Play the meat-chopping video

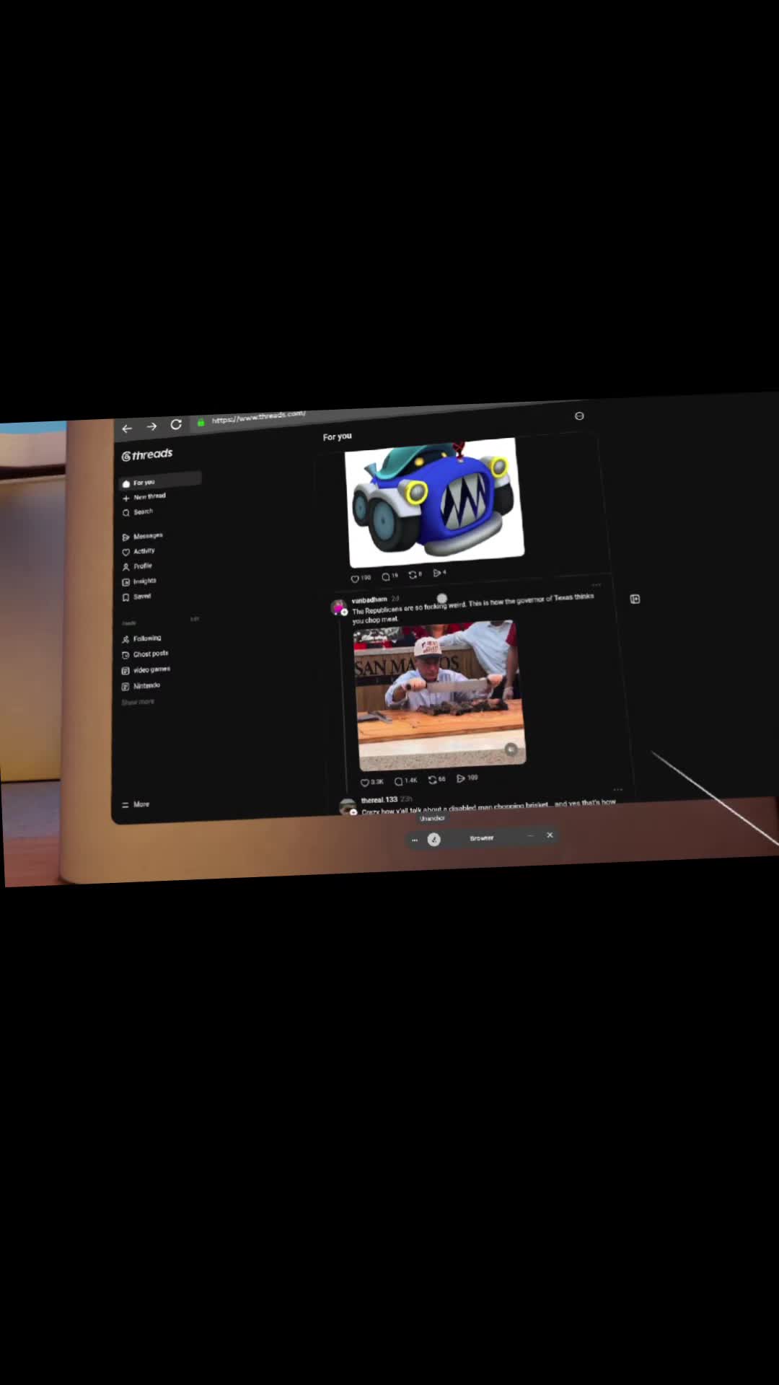(440, 695)
